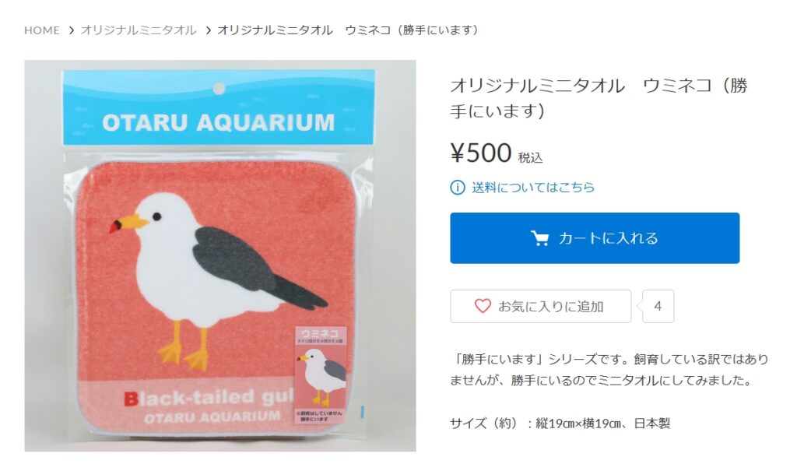797x464 pixels.
Task: Click the small ウミネコ tag in the photo
Action: (321, 375)
